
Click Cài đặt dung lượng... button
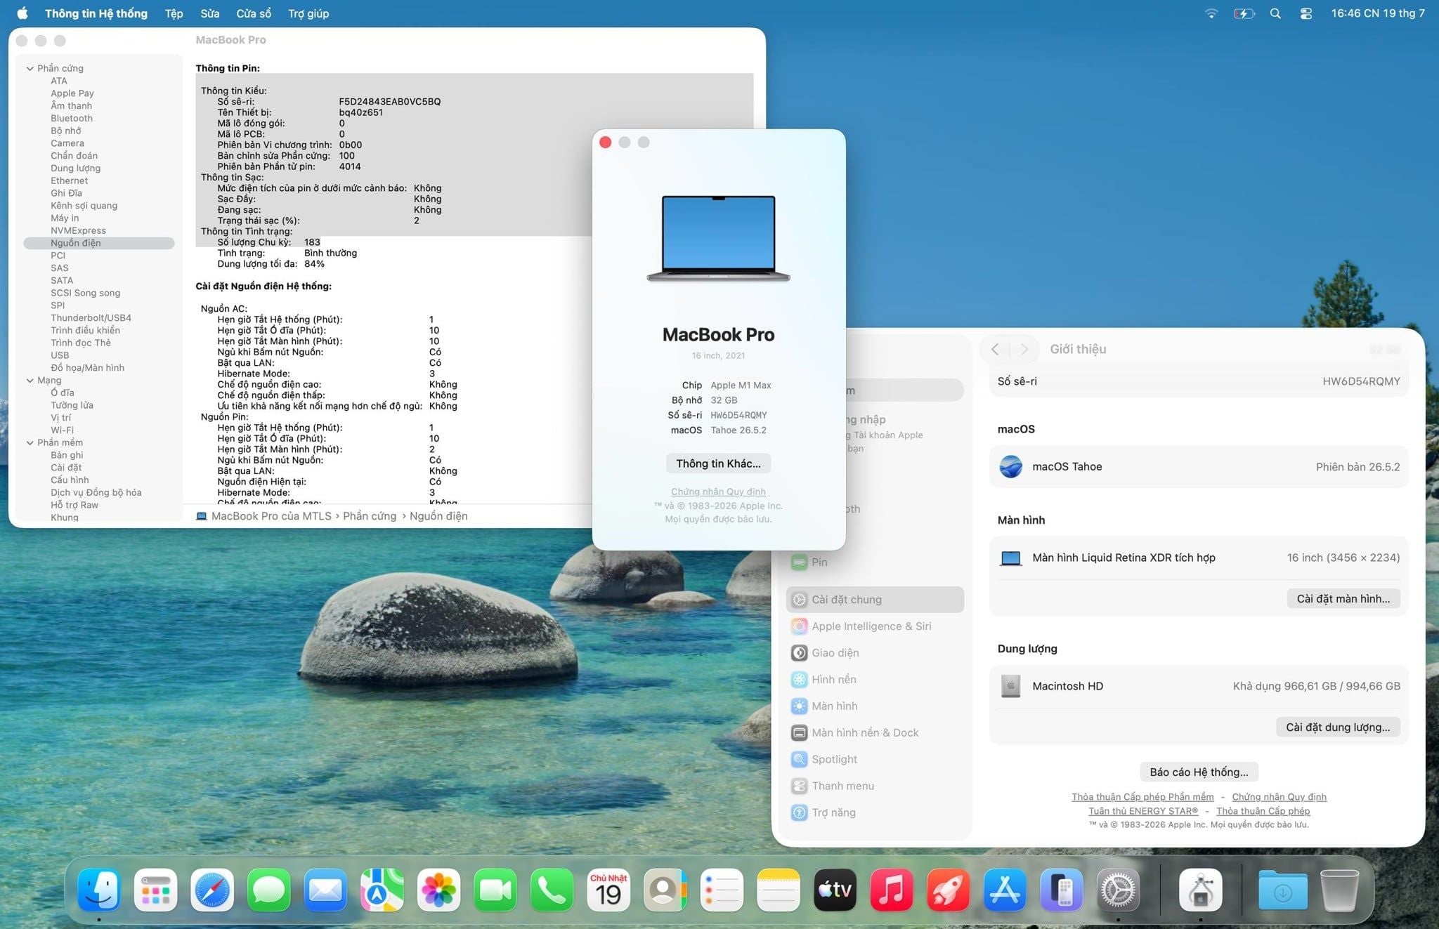(x=1338, y=727)
